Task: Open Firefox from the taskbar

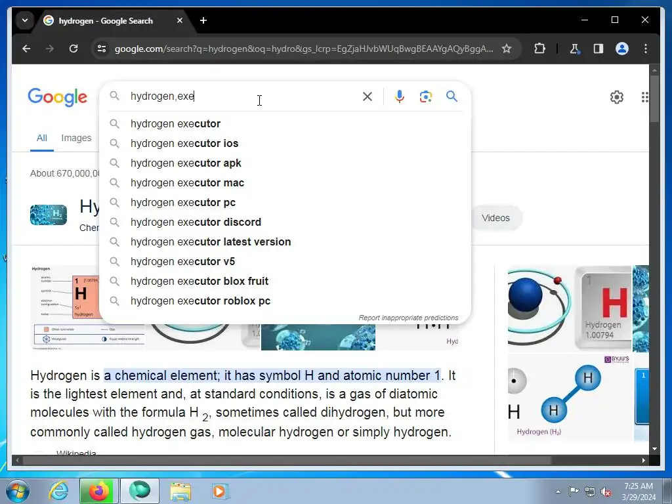Action: tap(99, 491)
